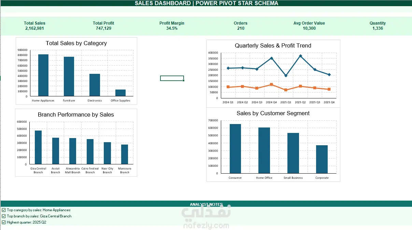Viewport: 412px width, 230px height.
Task: Select the Quarterly Sales & Profit Trend title
Action: coord(273,46)
